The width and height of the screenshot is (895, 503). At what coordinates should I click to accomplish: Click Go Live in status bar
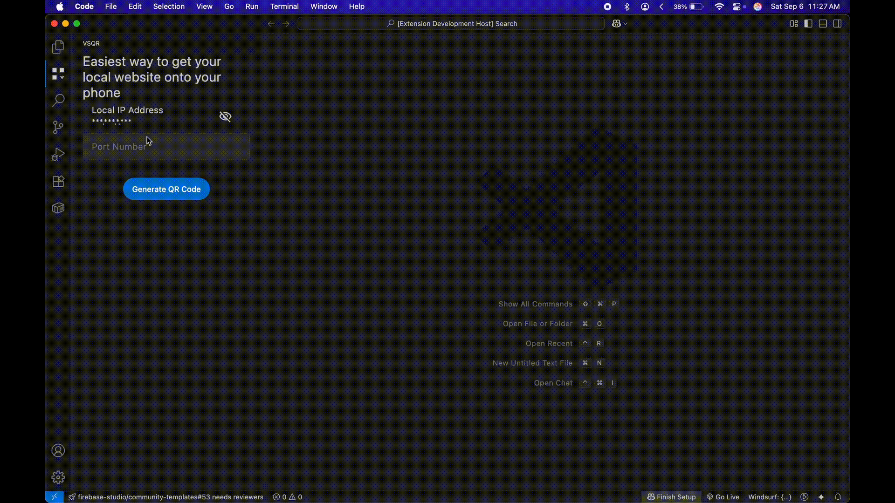pos(723,497)
